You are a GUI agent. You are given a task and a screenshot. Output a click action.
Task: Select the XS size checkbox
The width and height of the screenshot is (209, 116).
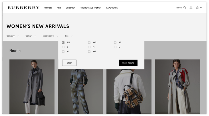tap(115, 42)
